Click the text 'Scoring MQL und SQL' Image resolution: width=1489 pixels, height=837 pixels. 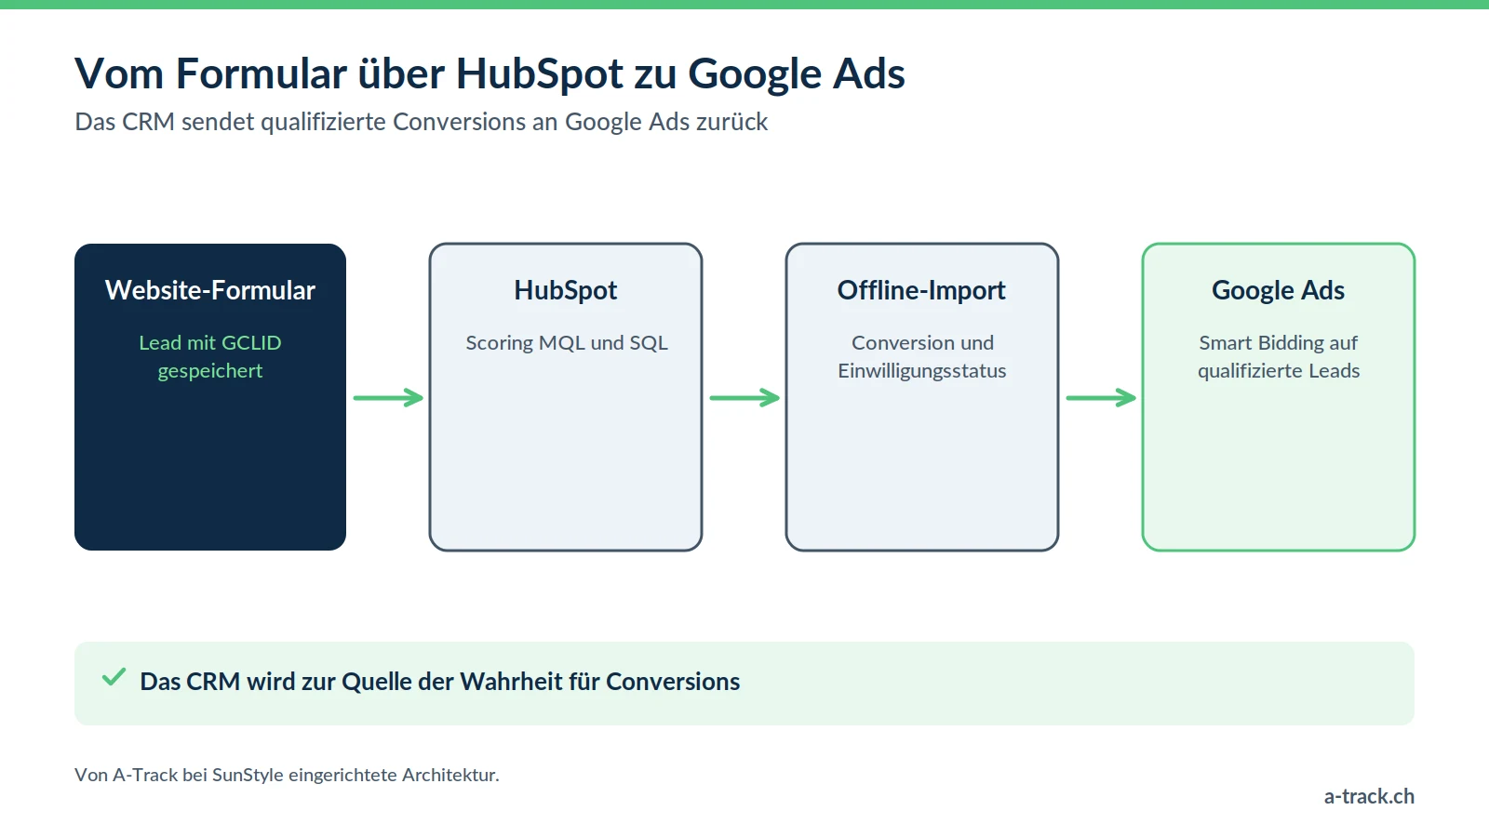click(567, 342)
